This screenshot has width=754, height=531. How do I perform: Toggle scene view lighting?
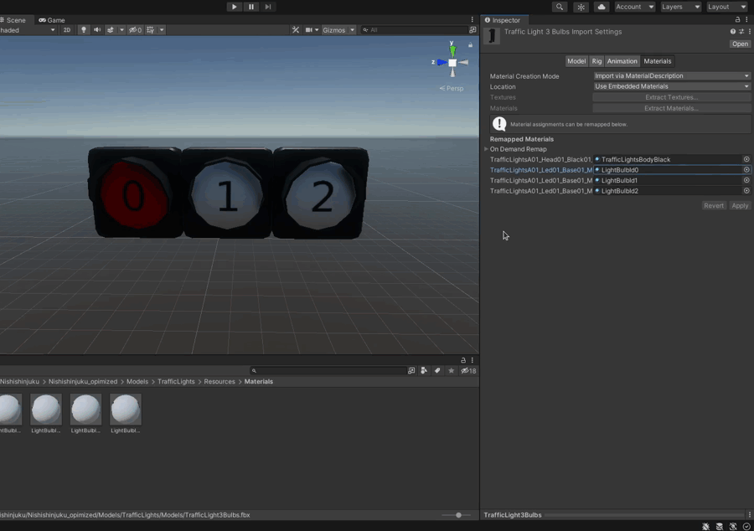click(x=84, y=29)
